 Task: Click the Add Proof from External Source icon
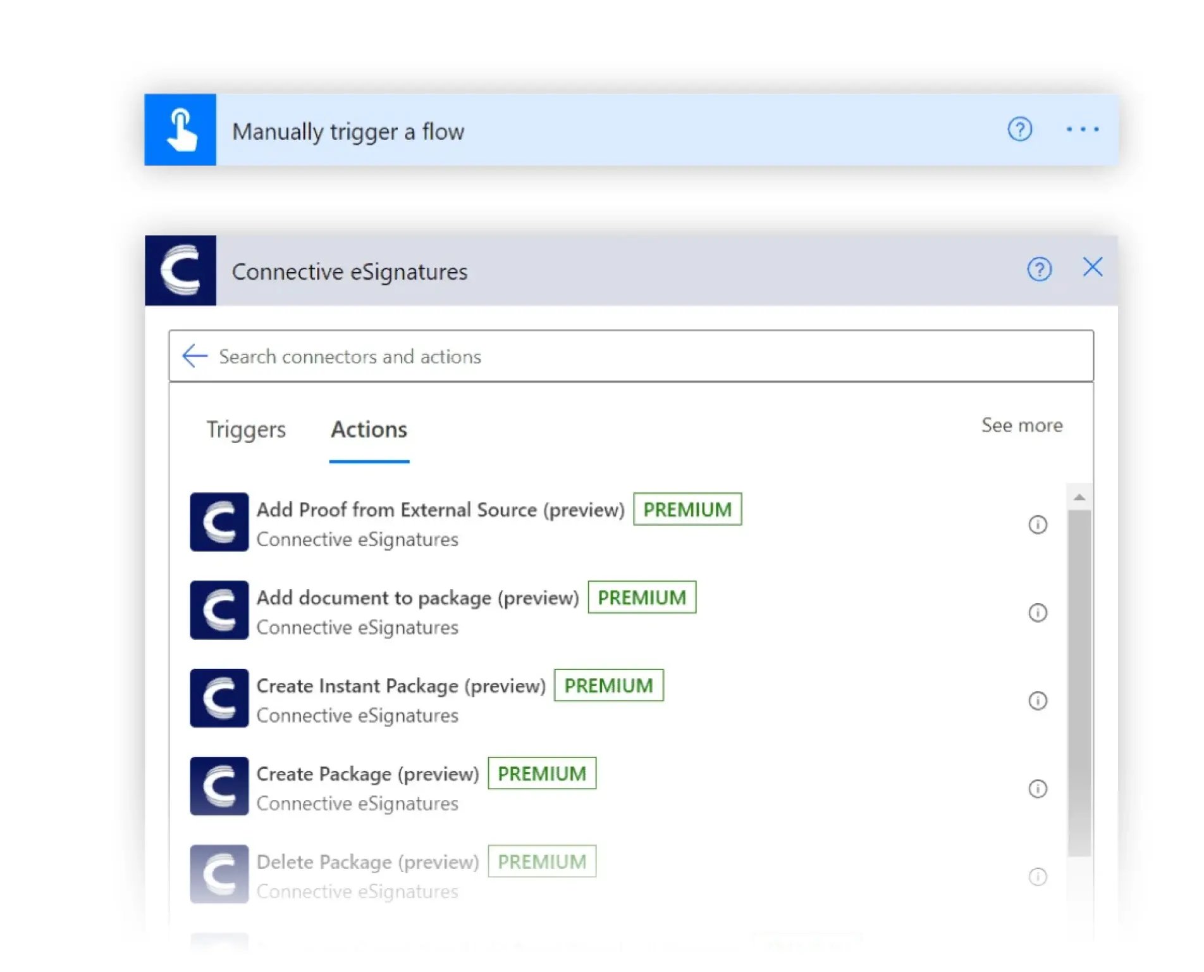tap(219, 523)
